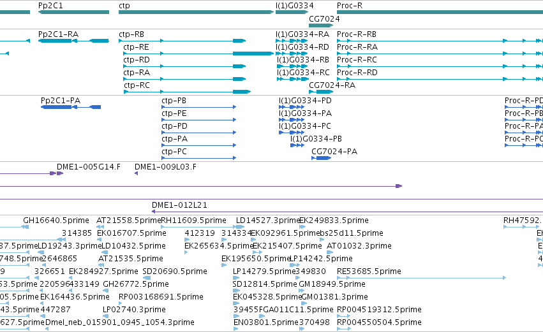
Task: Select EST RP004550504.5prime
Action: click(379, 322)
